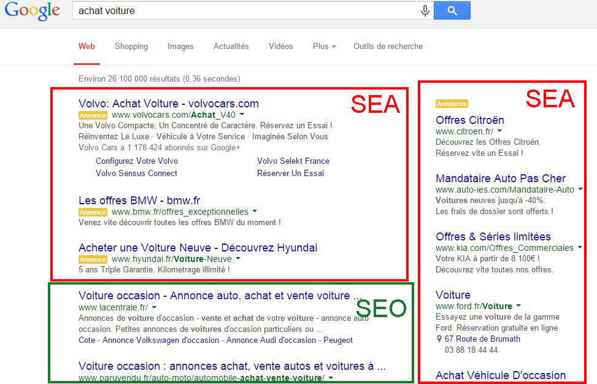Expand arrow next to www.lacentrale.fr/
The image size is (597, 384).
point(154,307)
